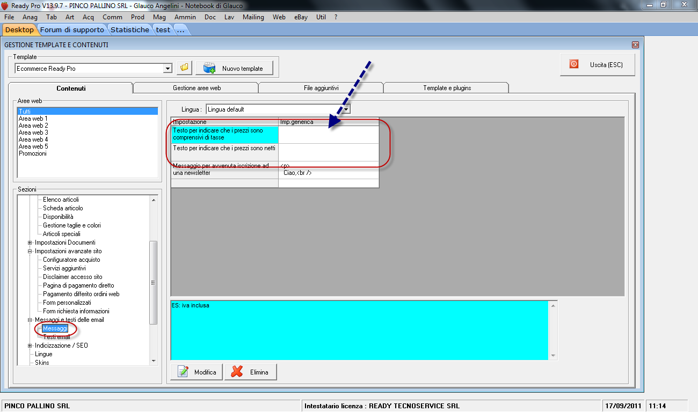Open the Anag menu

[30, 17]
